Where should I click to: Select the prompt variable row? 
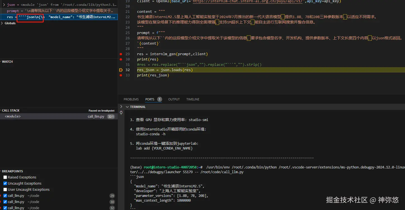click(x=59, y=11)
